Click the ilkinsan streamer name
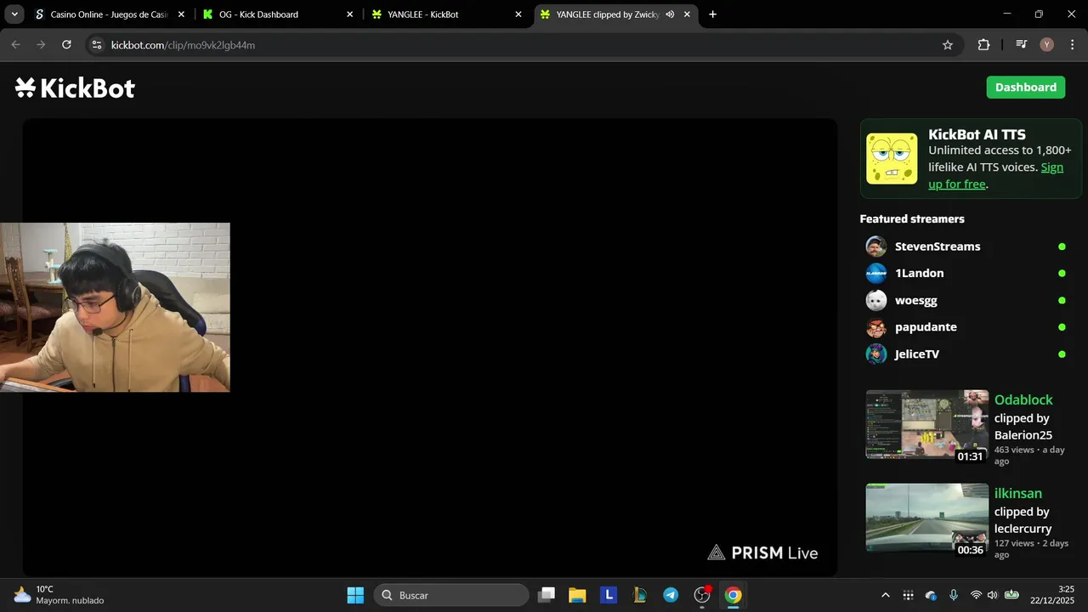 coord(1018,493)
